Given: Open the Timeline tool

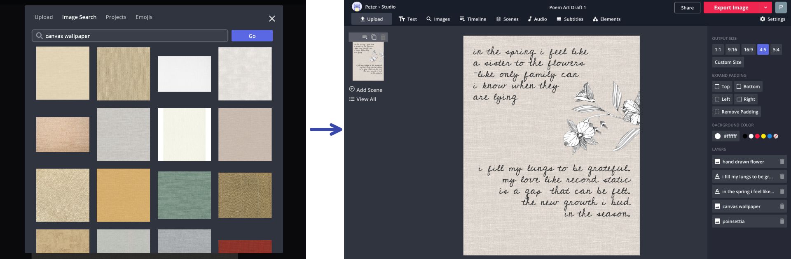Looking at the screenshot, I should pyautogui.click(x=473, y=19).
